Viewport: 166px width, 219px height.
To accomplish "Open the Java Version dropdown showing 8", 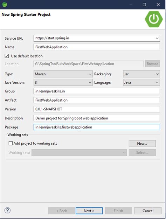I will coord(63,82).
